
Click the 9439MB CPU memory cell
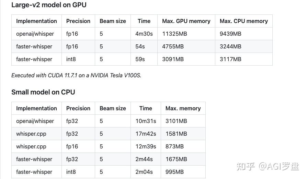click(x=230, y=34)
